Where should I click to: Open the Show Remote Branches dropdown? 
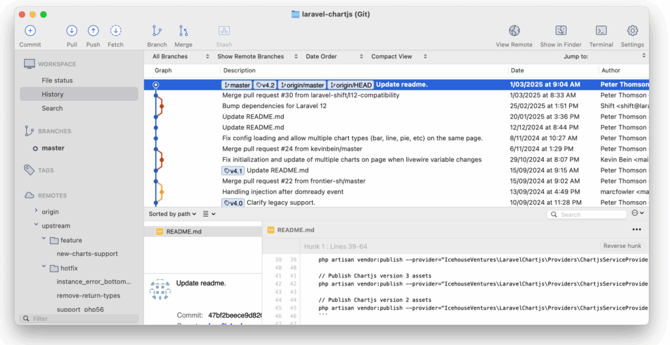click(x=256, y=56)
